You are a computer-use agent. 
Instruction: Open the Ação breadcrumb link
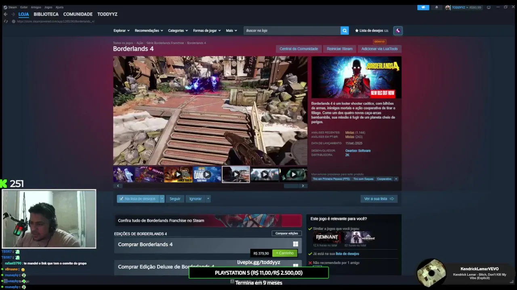(x=140, y=43)
